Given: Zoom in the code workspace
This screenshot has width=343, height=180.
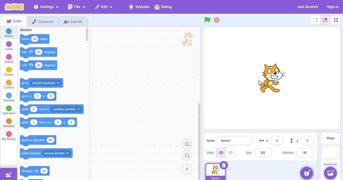Looking at the screenshot, I should tap(187, 144).
